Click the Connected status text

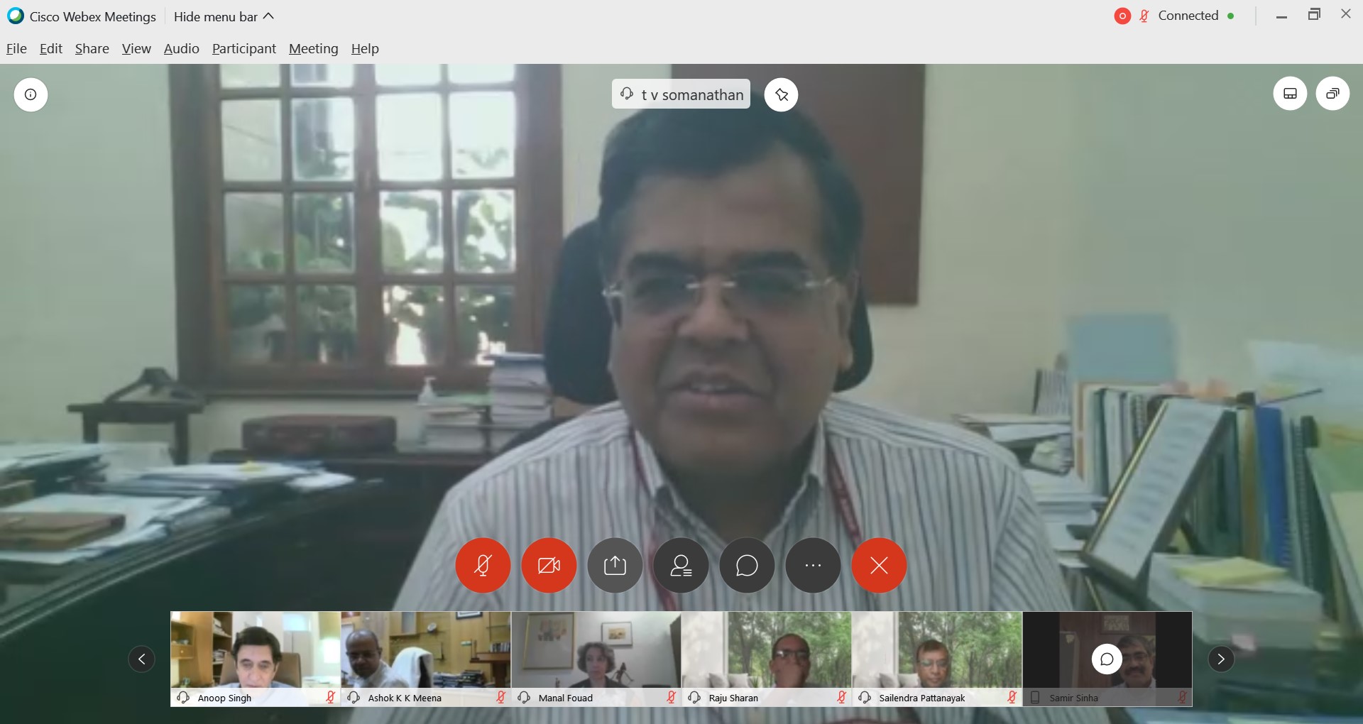[1188, 16]
